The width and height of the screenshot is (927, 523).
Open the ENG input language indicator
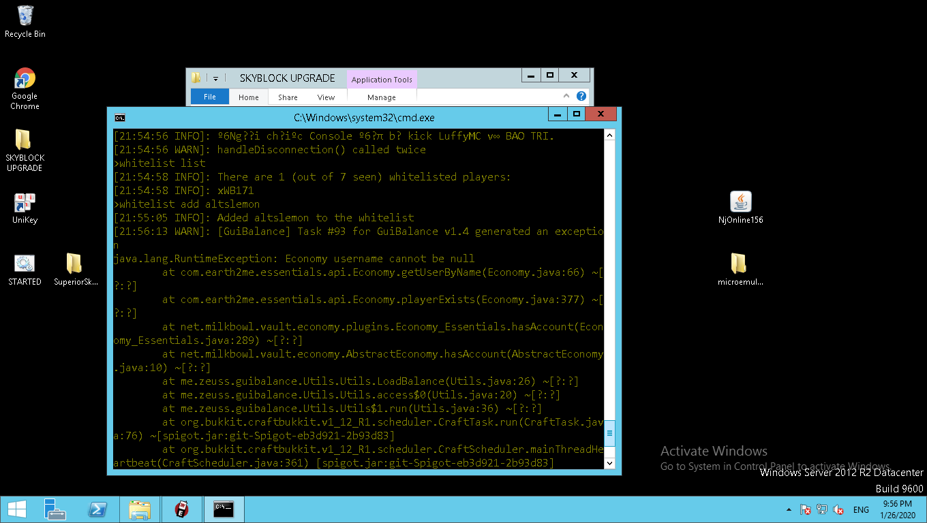click(x=861, y=510)
